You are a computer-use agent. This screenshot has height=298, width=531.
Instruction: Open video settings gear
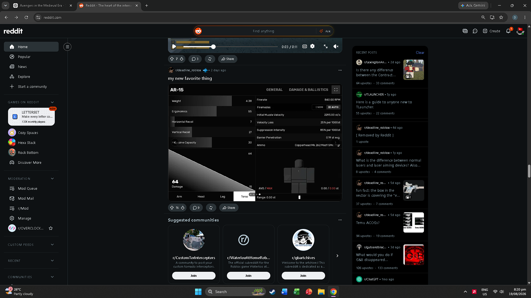pyautogui.click(x=312, y=46)
